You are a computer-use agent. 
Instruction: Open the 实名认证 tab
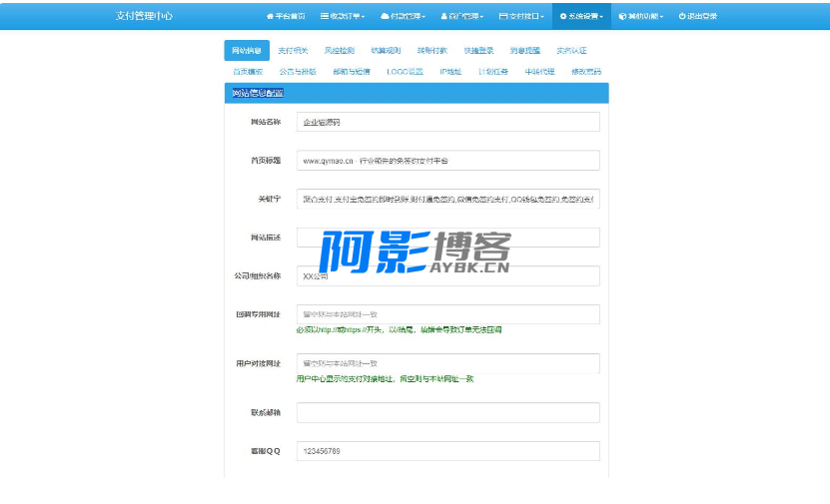click(571, 50)
